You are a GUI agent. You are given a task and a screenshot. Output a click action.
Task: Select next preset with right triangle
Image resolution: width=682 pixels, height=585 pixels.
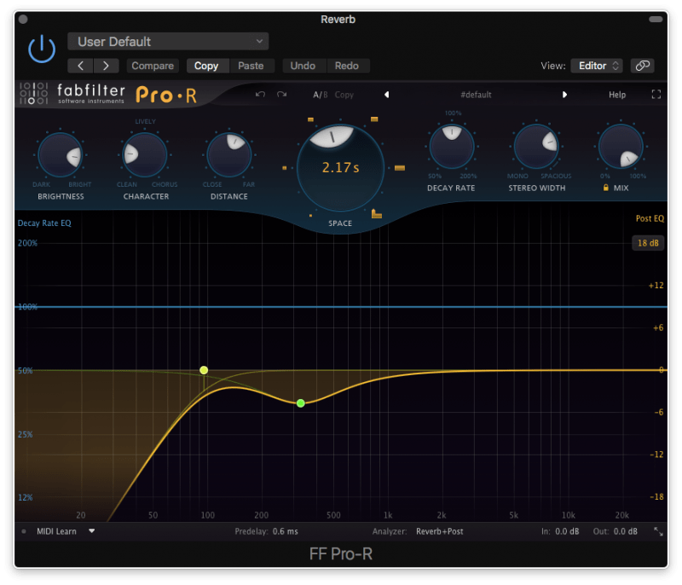coord(564,95)
